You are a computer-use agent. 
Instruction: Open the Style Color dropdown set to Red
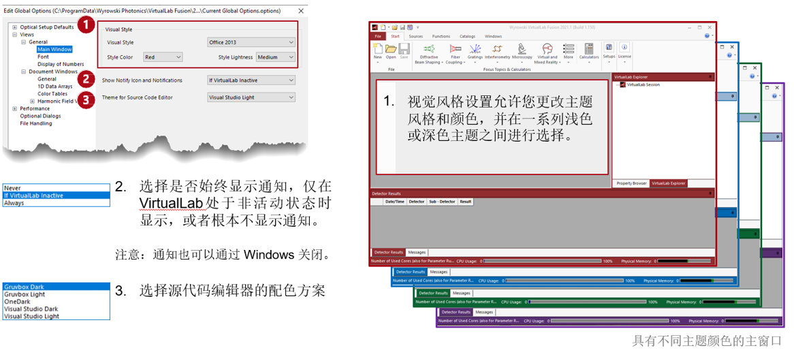click(163, 57)
